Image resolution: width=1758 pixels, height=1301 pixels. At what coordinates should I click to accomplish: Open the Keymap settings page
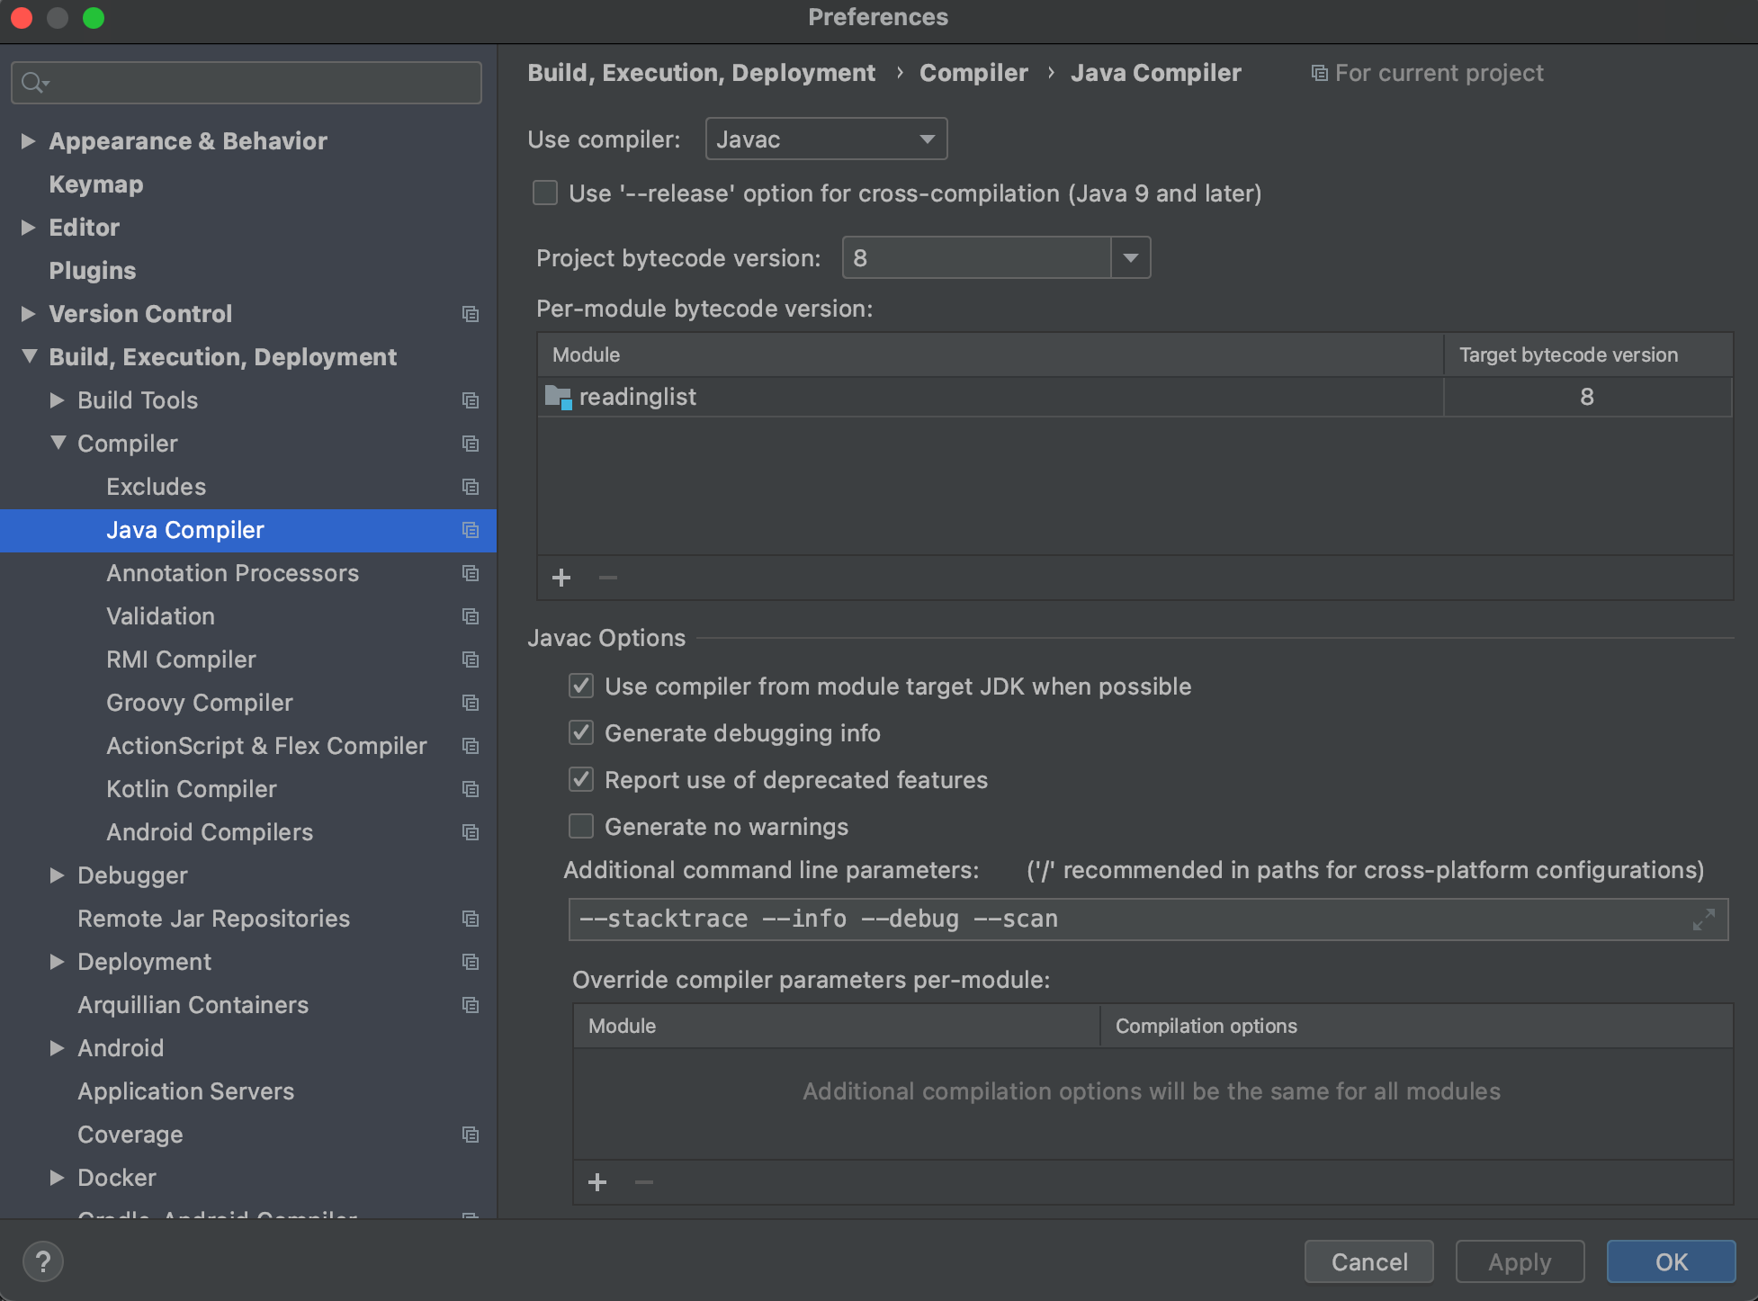tap(96, 184)
